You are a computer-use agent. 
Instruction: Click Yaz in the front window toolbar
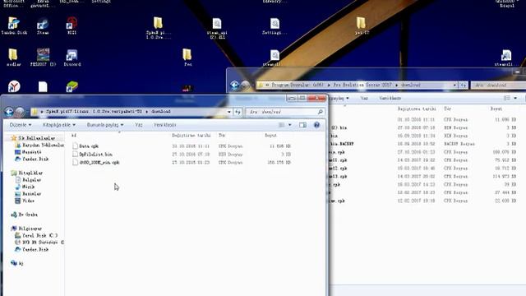139,125
